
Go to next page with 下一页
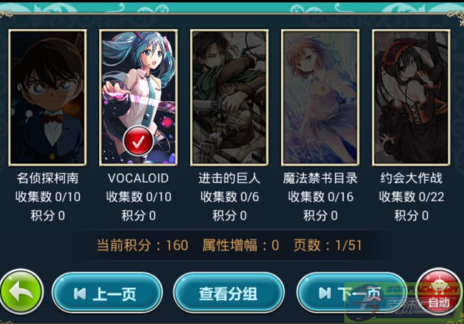tap(352, 293)
